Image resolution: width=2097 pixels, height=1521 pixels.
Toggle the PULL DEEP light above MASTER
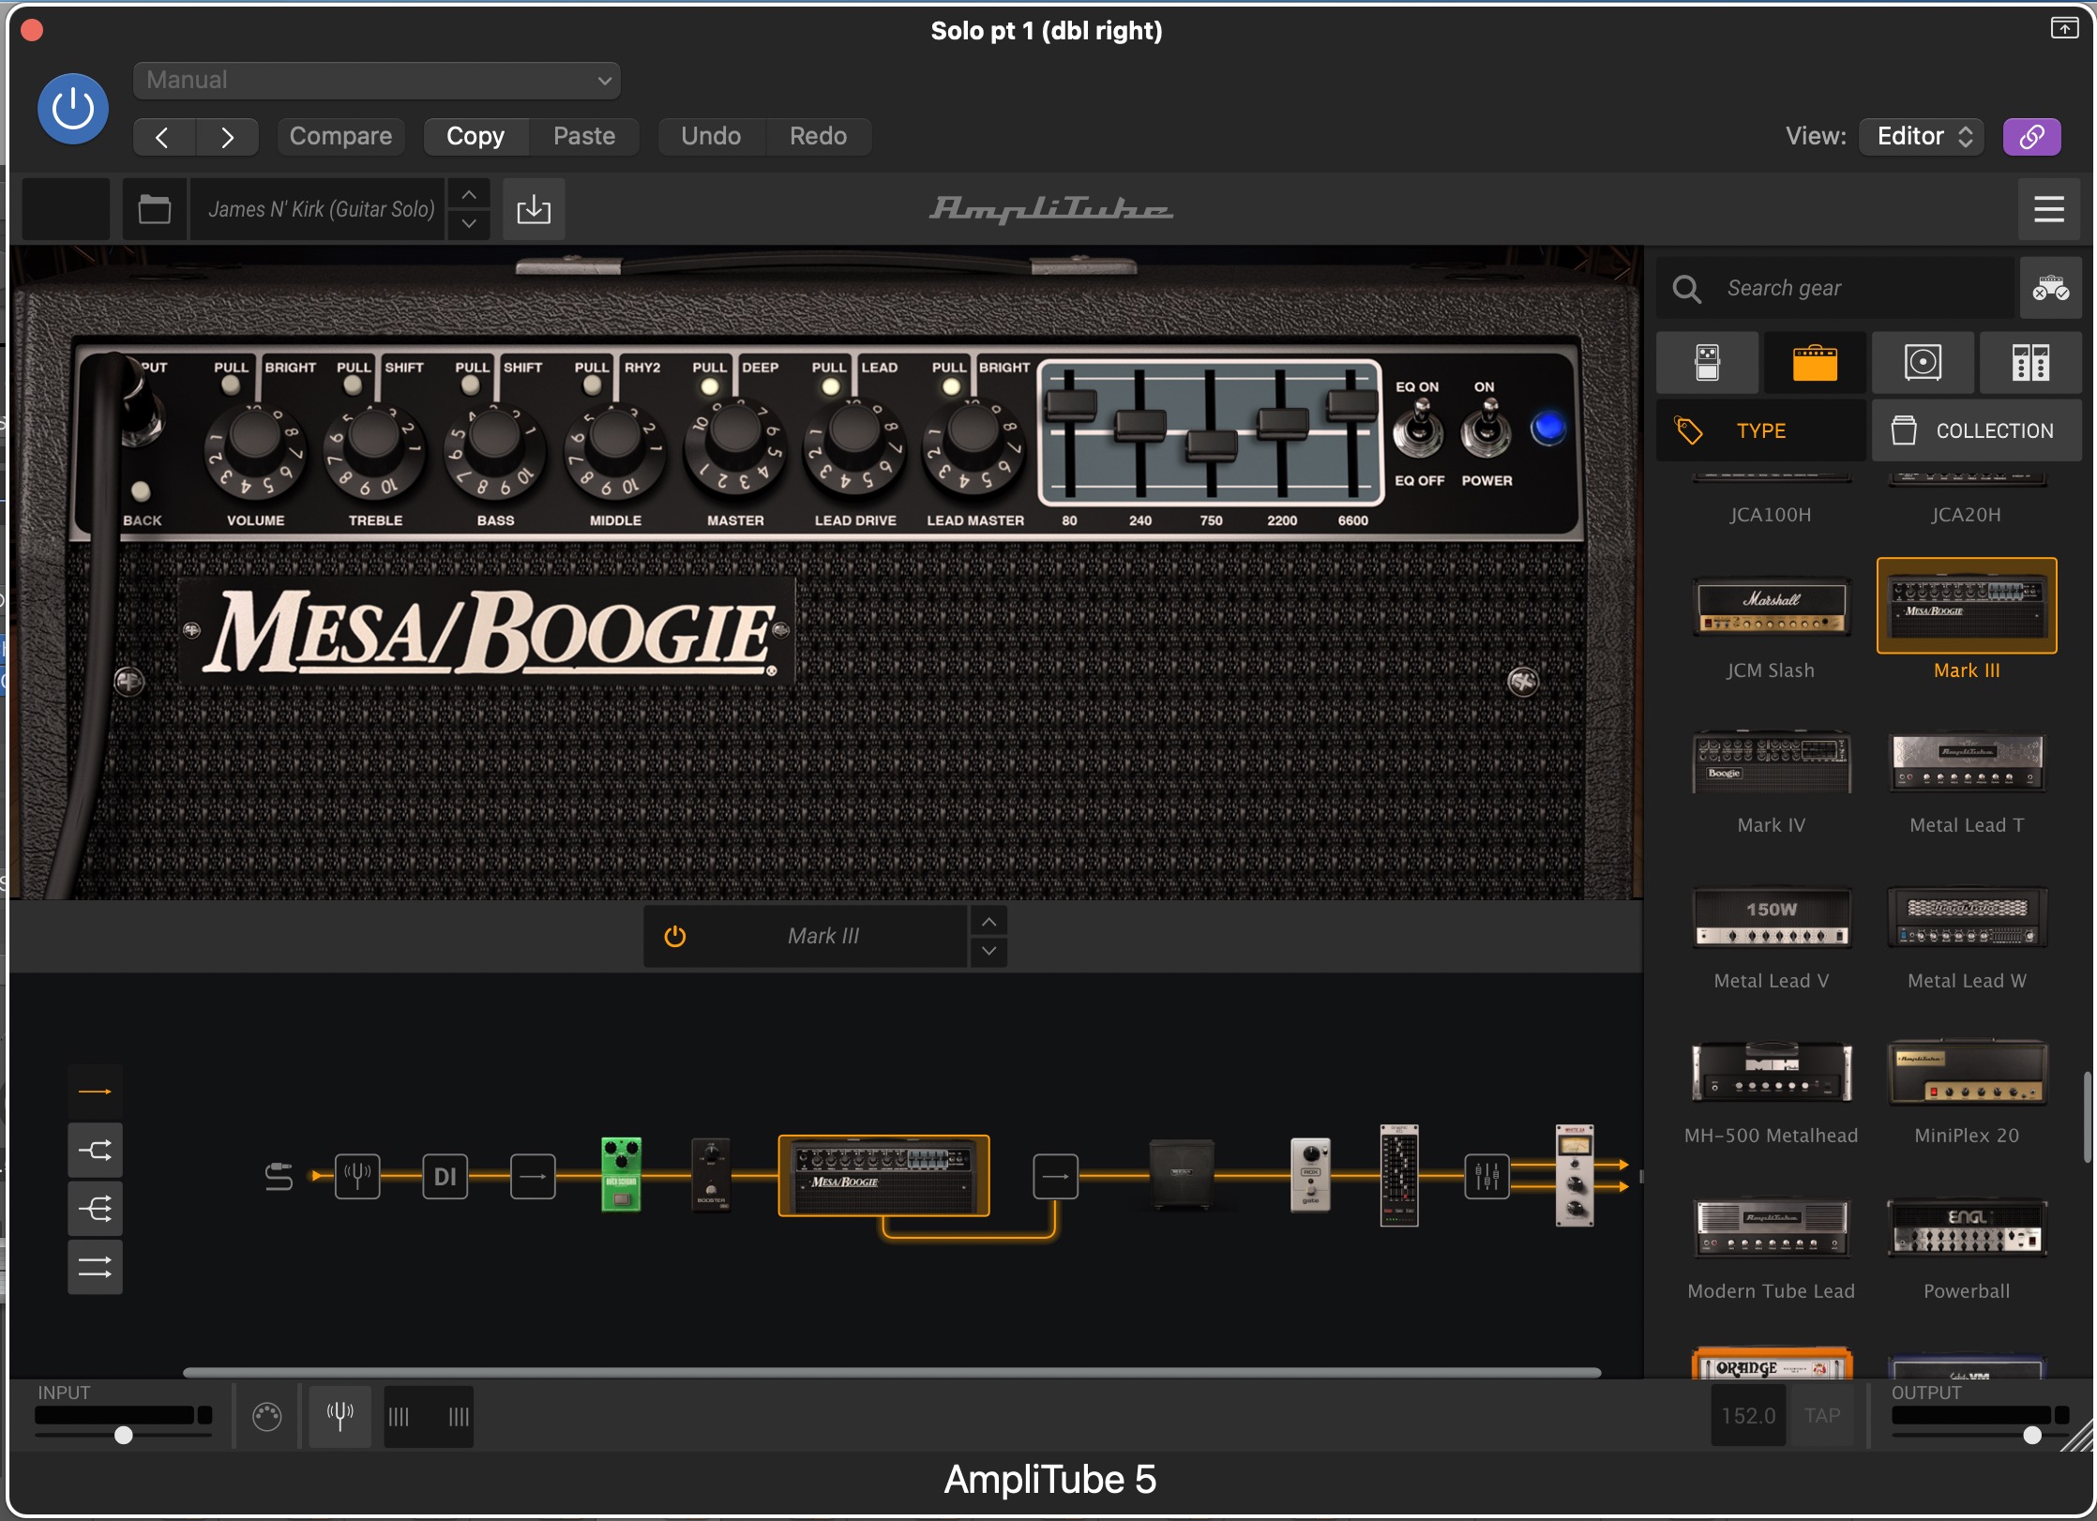pyautogui.click(x=710, y=386)
